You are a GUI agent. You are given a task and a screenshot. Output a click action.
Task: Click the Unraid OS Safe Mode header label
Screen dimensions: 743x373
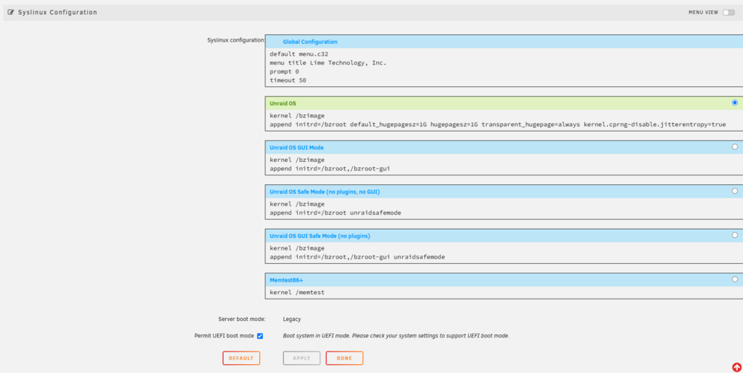[x=325, y=192]
